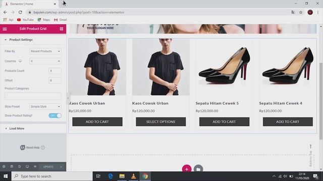Select the Elementor | Home tab
This screenshot has width=323, height=181.
click(30, 4)
